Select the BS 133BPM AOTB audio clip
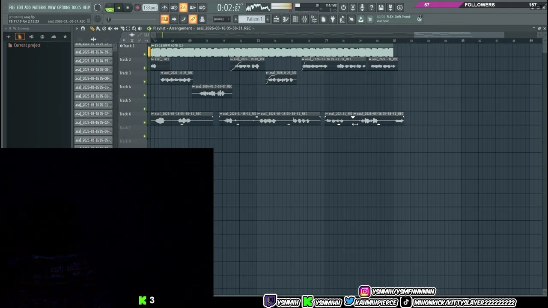Viewport: 548px width, 308px height. (271, 51)
